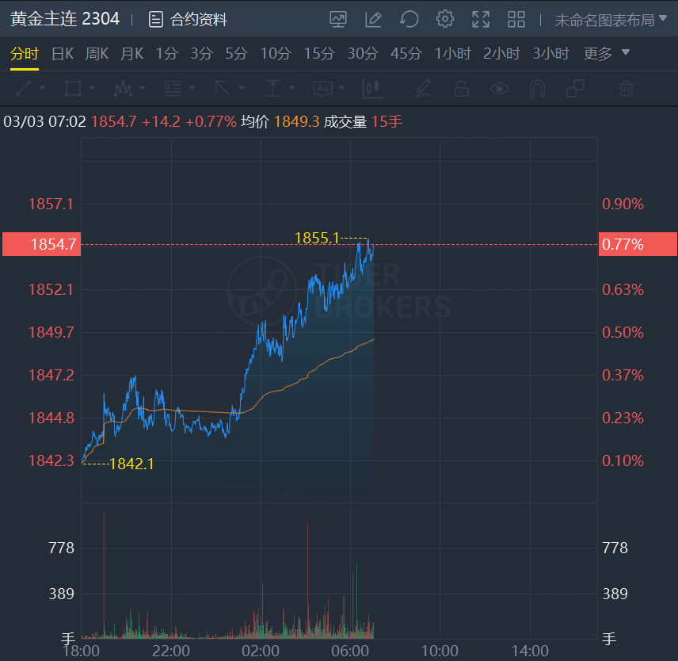
Task: Delete drawings with the trash icon
Action: pos(626,88)
